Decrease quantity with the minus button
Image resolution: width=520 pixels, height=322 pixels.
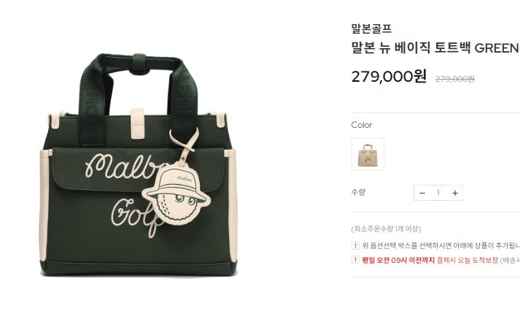pos(422,193)
